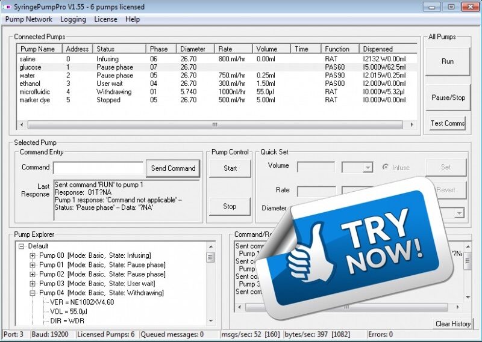
Task: Expand Pump 00 tree node
Action: [33, 255]
